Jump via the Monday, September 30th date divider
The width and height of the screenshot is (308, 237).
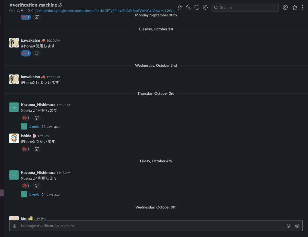[x=156, y=15]
